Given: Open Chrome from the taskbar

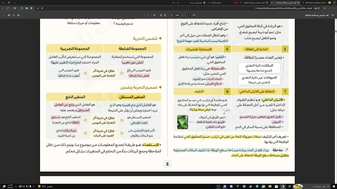Looking at the screenshot, I should 283,186.
